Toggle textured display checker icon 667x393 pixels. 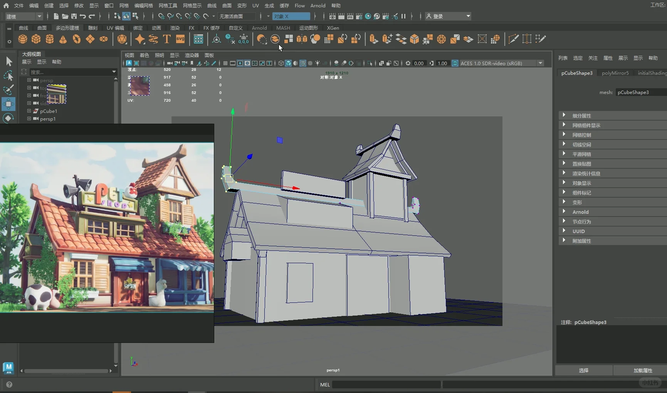310,63
